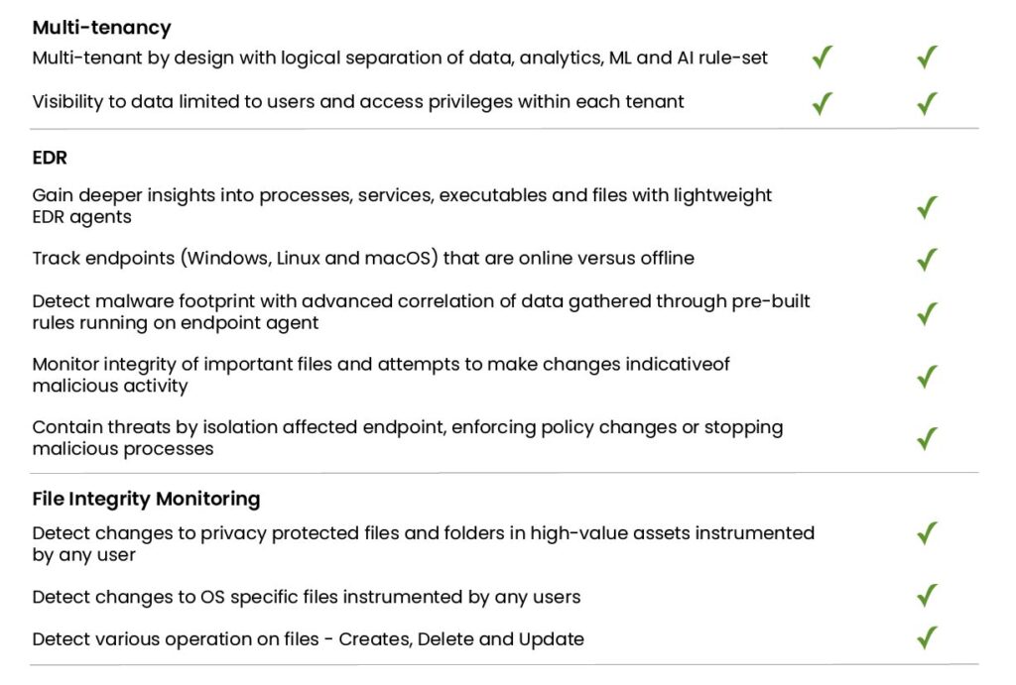Select the File Integrity Monitoring heading
1016x685 pixels.
tap(147, 500)
